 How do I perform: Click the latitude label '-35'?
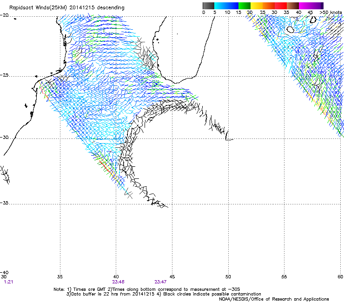point(4,203)
